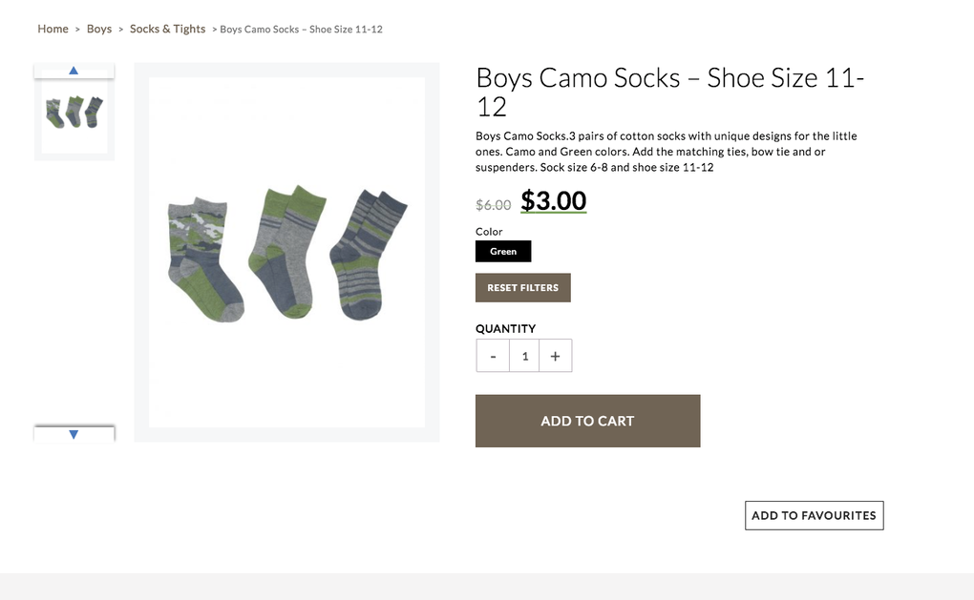The width and height of the screenshot is (974, 600).
Task: Click the $3.00 sale price
Action: pos(553,201)
